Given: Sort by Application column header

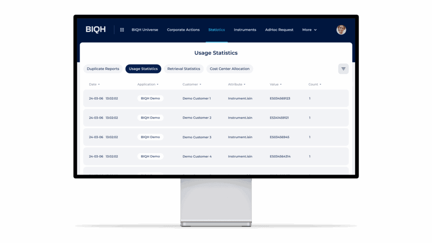Looking at the screenshot, I should (x=148, y=84).
